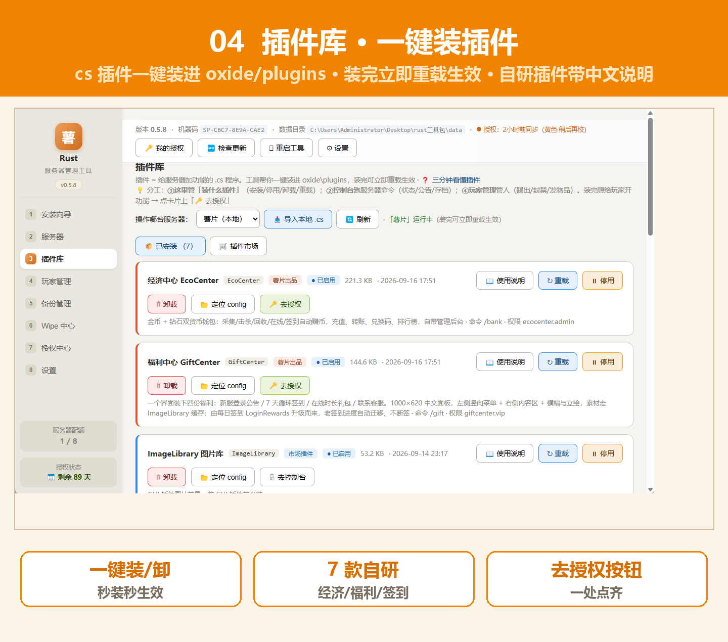
Task: Click machine code SP-CBC7-8E9A-CAE2
Action: click(x=234, y=130)
